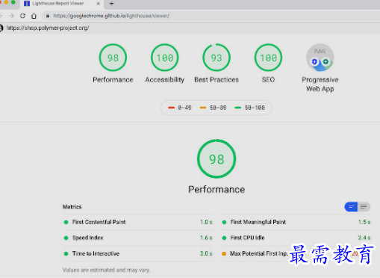This screenshot has width=380, height=278.
Task: Switch metrics to compact view
Action: point(351,207)
